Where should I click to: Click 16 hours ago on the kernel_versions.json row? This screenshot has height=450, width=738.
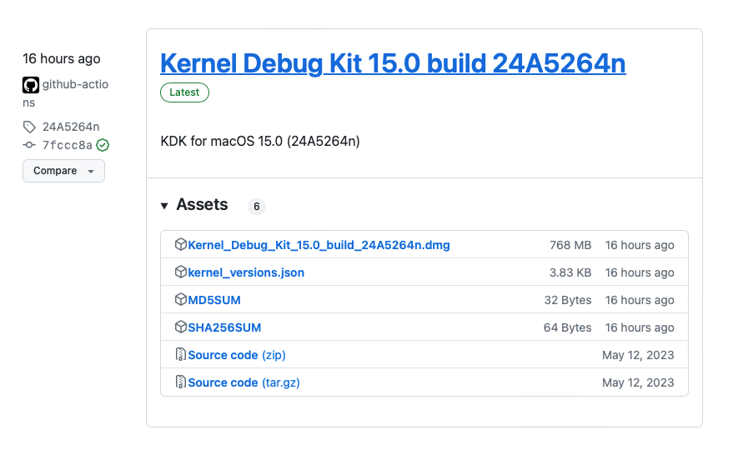tap(640, 272)
